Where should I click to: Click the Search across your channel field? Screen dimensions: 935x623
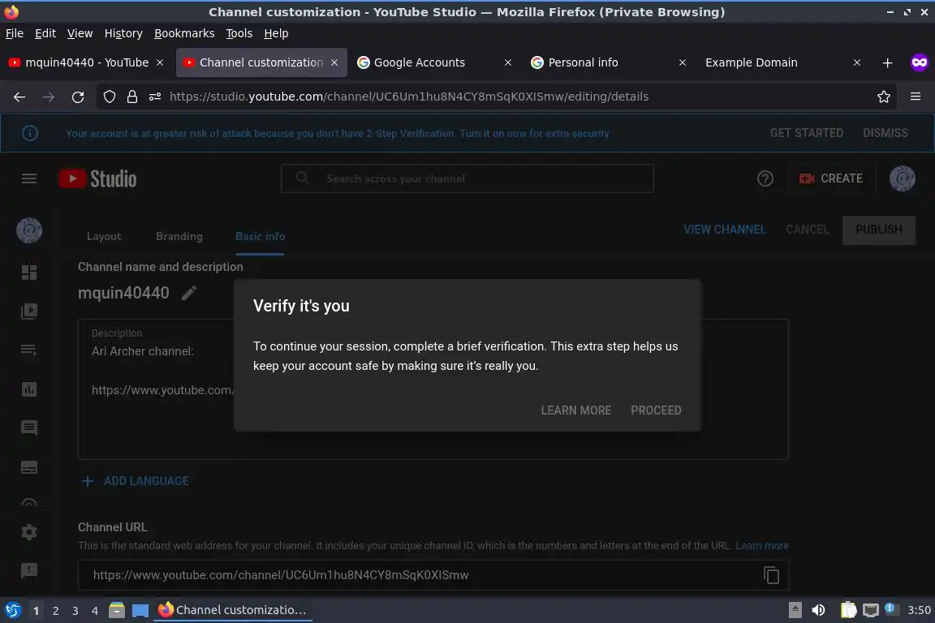pos(467,178)
